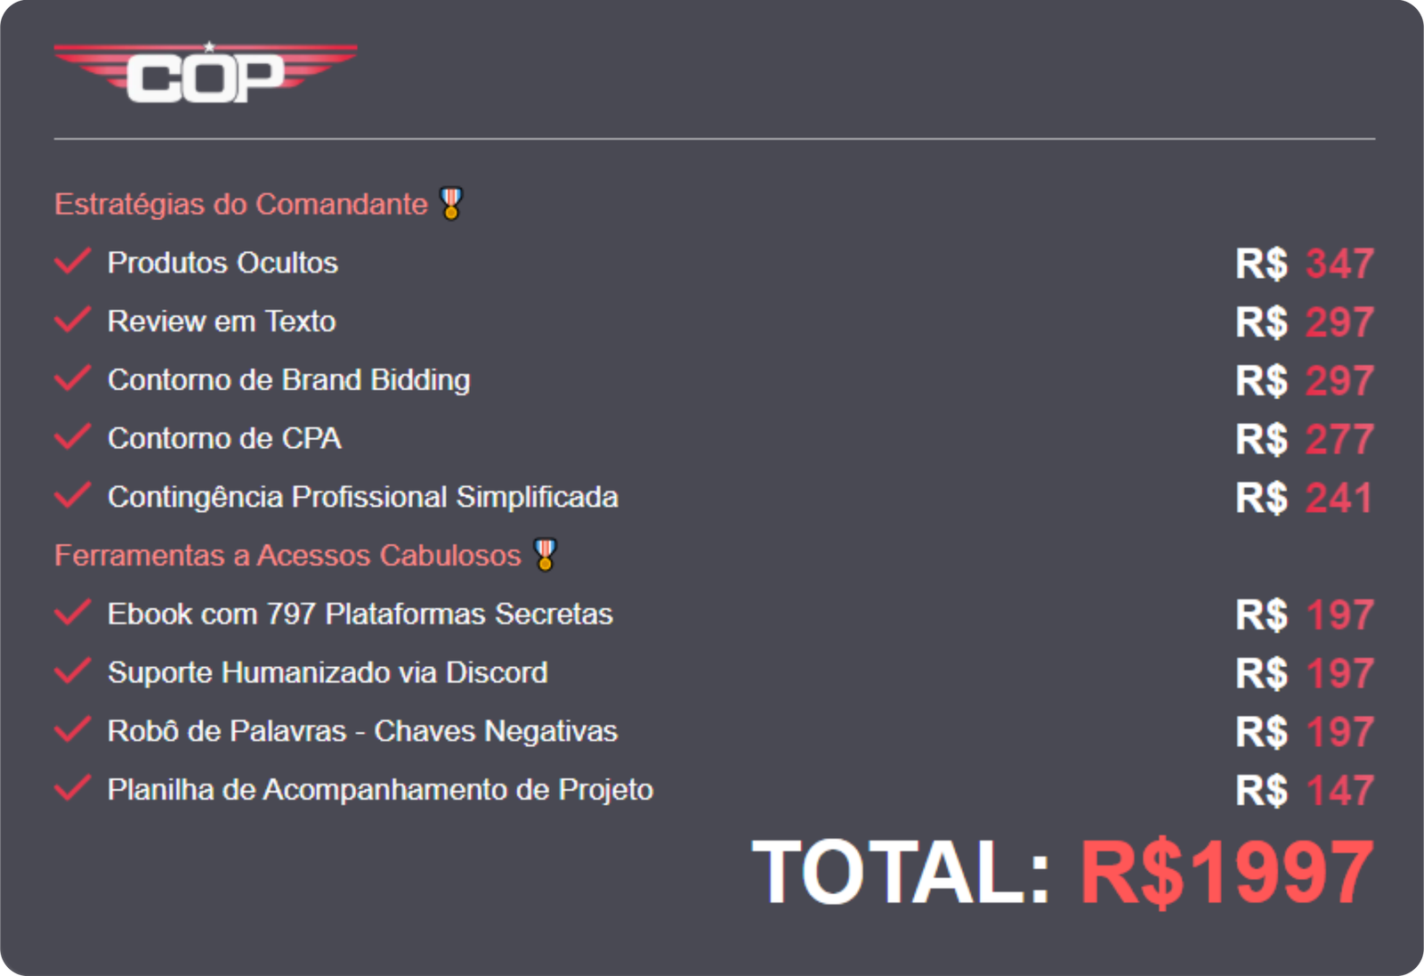The height and width of the screenshot is (976, 1424).
Task: Click the R$ 241 price
Action: 1304,498
